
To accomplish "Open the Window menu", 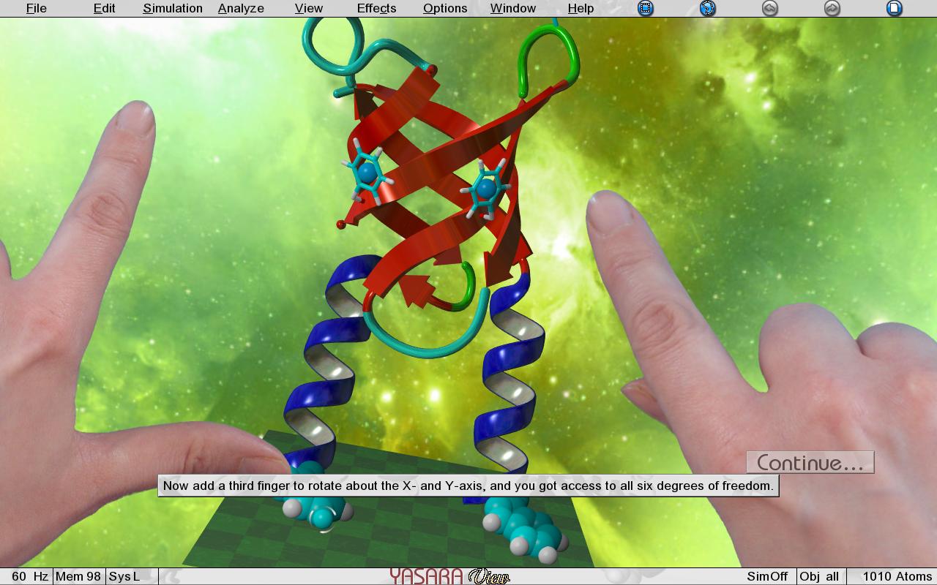I will click(x=513, y=9).
